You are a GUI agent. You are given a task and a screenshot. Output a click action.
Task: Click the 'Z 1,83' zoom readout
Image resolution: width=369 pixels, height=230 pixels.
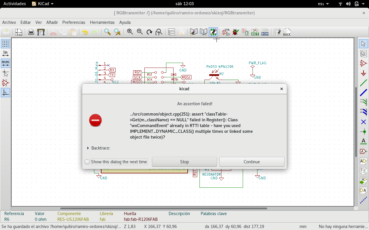[130, 227]
